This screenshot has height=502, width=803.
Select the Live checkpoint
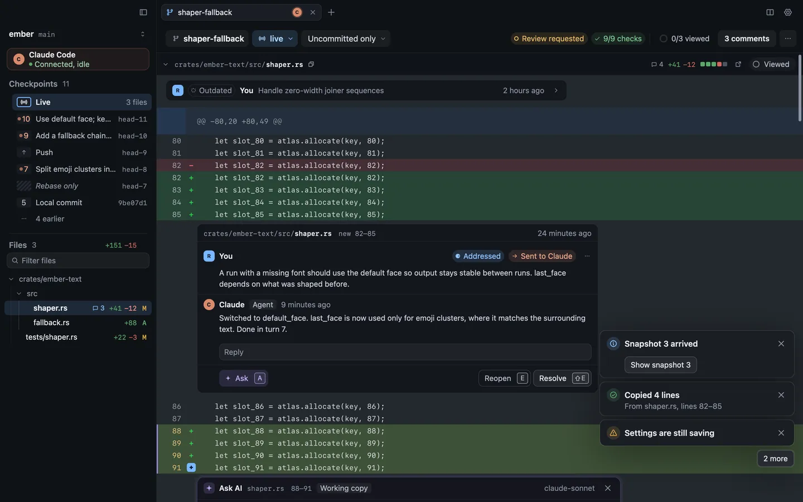tap(82, 102)
